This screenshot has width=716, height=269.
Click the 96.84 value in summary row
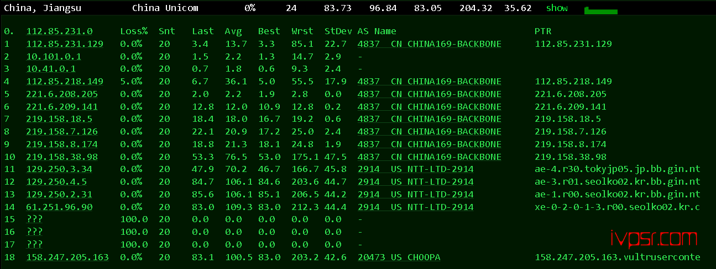pyautogui.click(x=383, y=8)
